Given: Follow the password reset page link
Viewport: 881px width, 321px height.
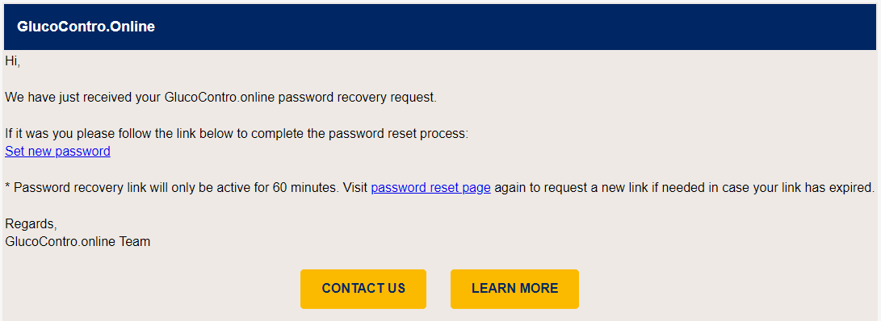Looking at the screenshot, I should pos(431,188).
